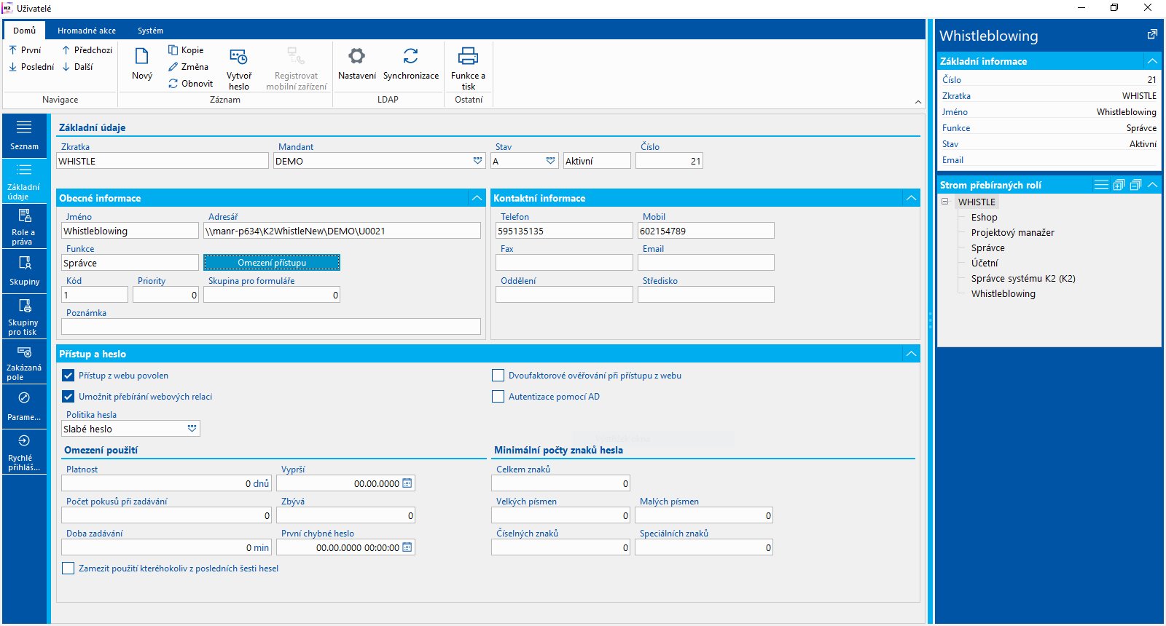Open the Systém ribbon tab
The image size is (1166, 626).
coord(150,31)
